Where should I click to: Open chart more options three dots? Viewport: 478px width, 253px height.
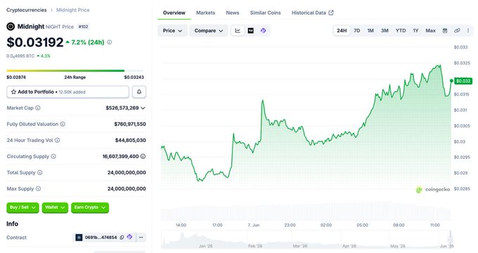[468, 30]
